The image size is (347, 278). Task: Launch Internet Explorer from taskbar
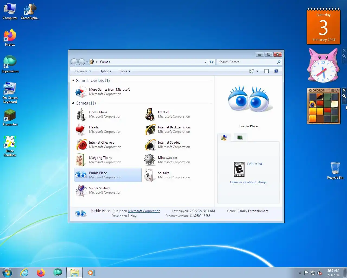coord(24,273)
